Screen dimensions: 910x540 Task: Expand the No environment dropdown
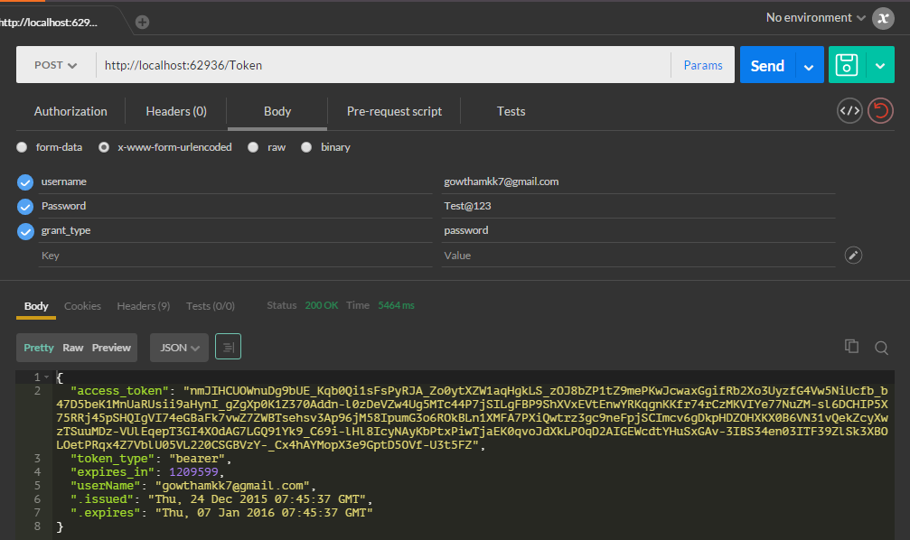pyautogui.click(x=815, y=18)
